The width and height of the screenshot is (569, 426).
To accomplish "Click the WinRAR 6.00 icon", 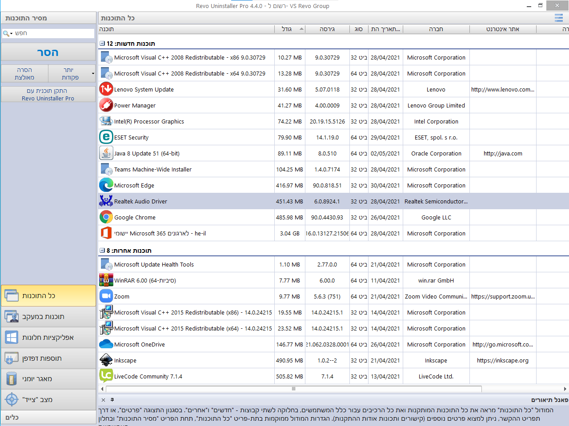I will coord(106,280).
